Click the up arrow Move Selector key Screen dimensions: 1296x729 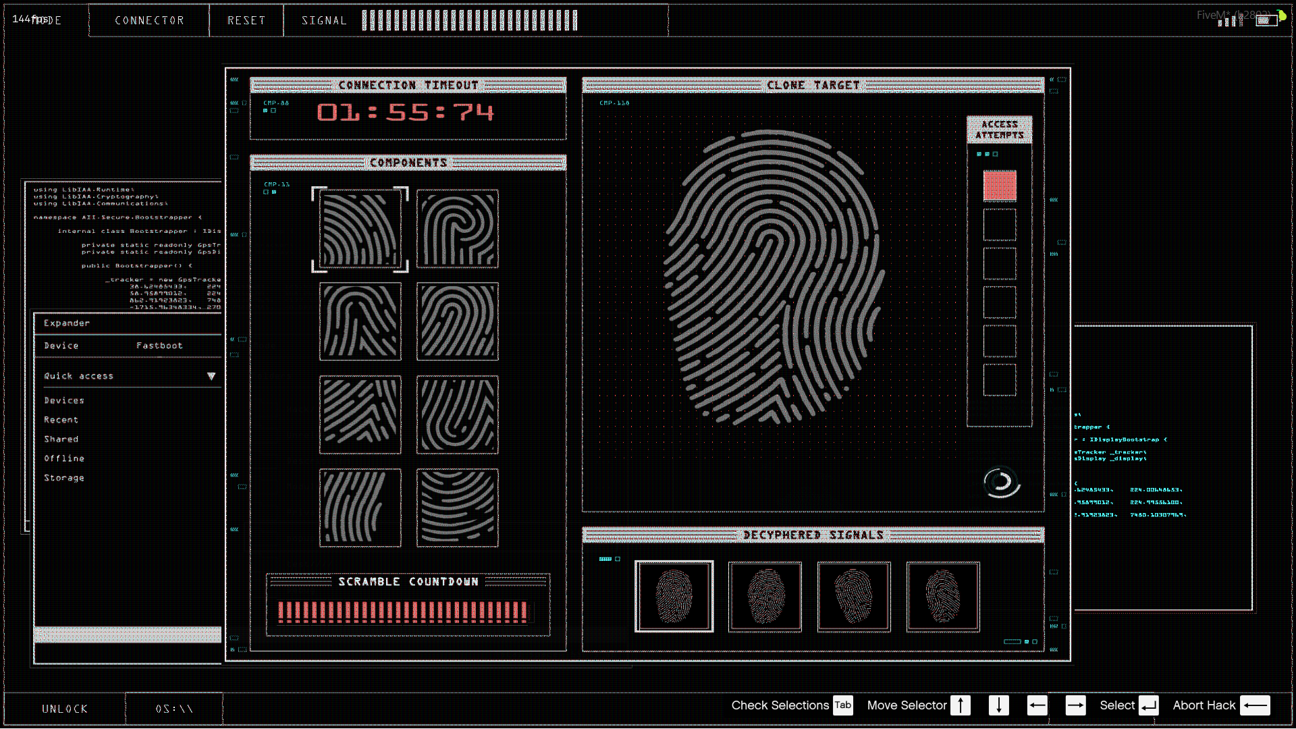pos(960,705)
